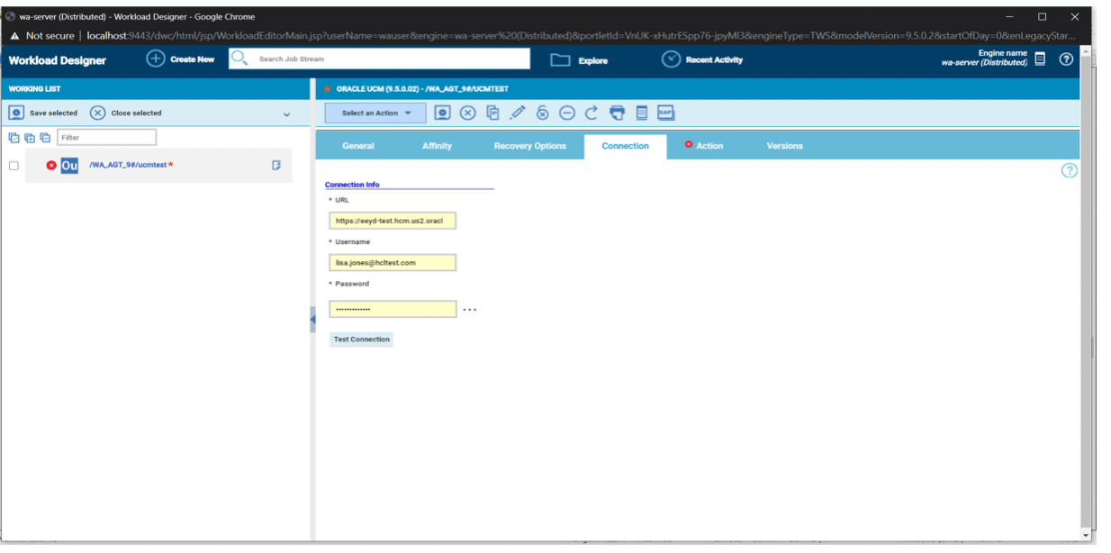Click the Connection Info link

click(x=351, y=185)
